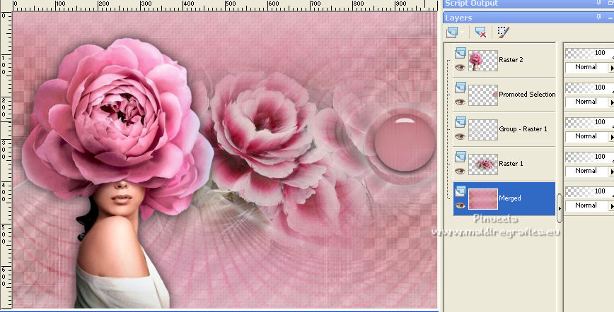Click the Delete Layer icon
The width and height of the screenshot is (614, 312).
[480, 32]
